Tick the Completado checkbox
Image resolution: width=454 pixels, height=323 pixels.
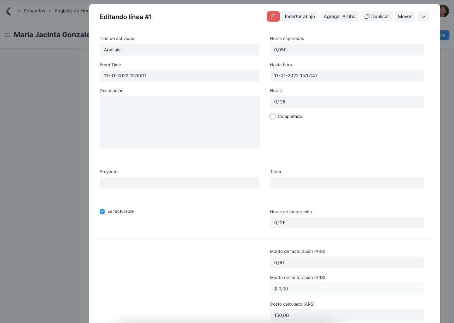click(x=273, y=117)
